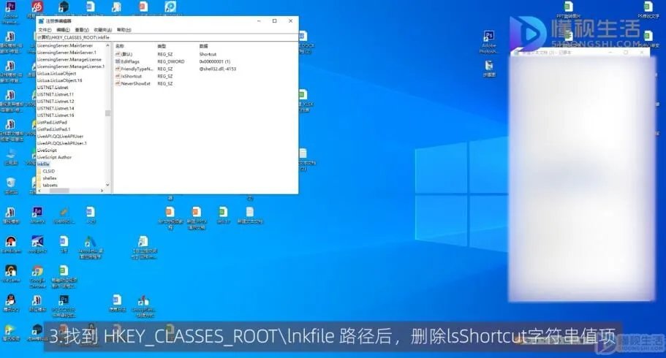666x358 pixels.
Task: Sort values by the 类型 column header
Action: [x=162, y=46]
